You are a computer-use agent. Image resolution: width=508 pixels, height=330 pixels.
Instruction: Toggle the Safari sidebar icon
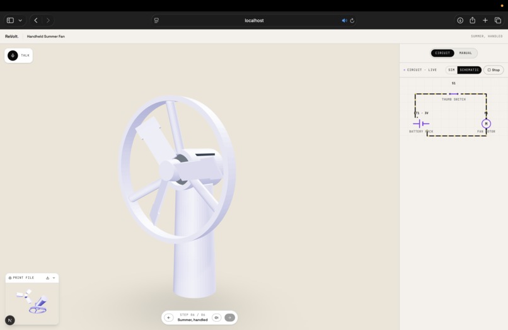click(x=10, y=20)
